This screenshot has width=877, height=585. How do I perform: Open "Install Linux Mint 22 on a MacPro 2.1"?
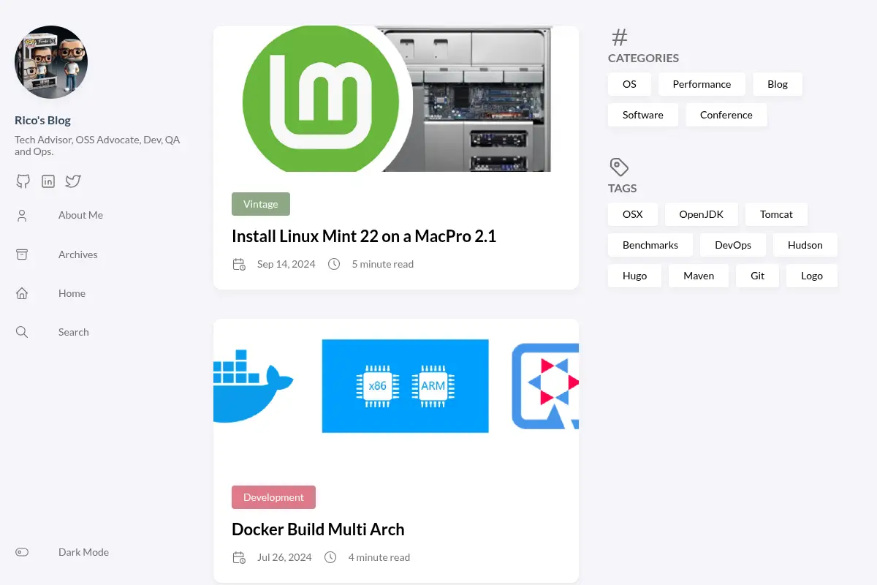[364, 236]
